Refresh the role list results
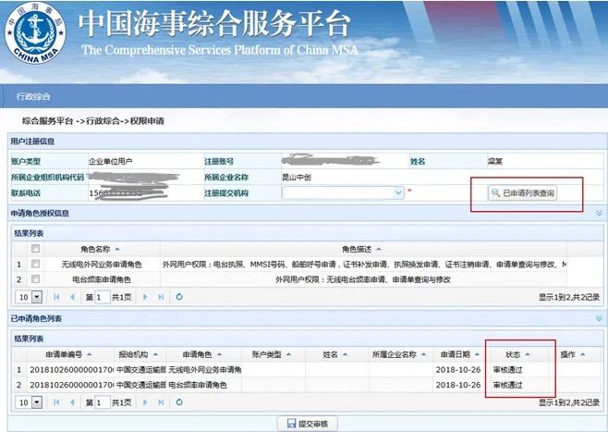This screenshot has height=432, width=608. [x=179, y=297]
